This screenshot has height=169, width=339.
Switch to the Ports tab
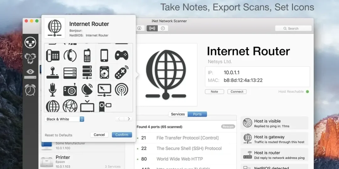click(x=197, y=114)
